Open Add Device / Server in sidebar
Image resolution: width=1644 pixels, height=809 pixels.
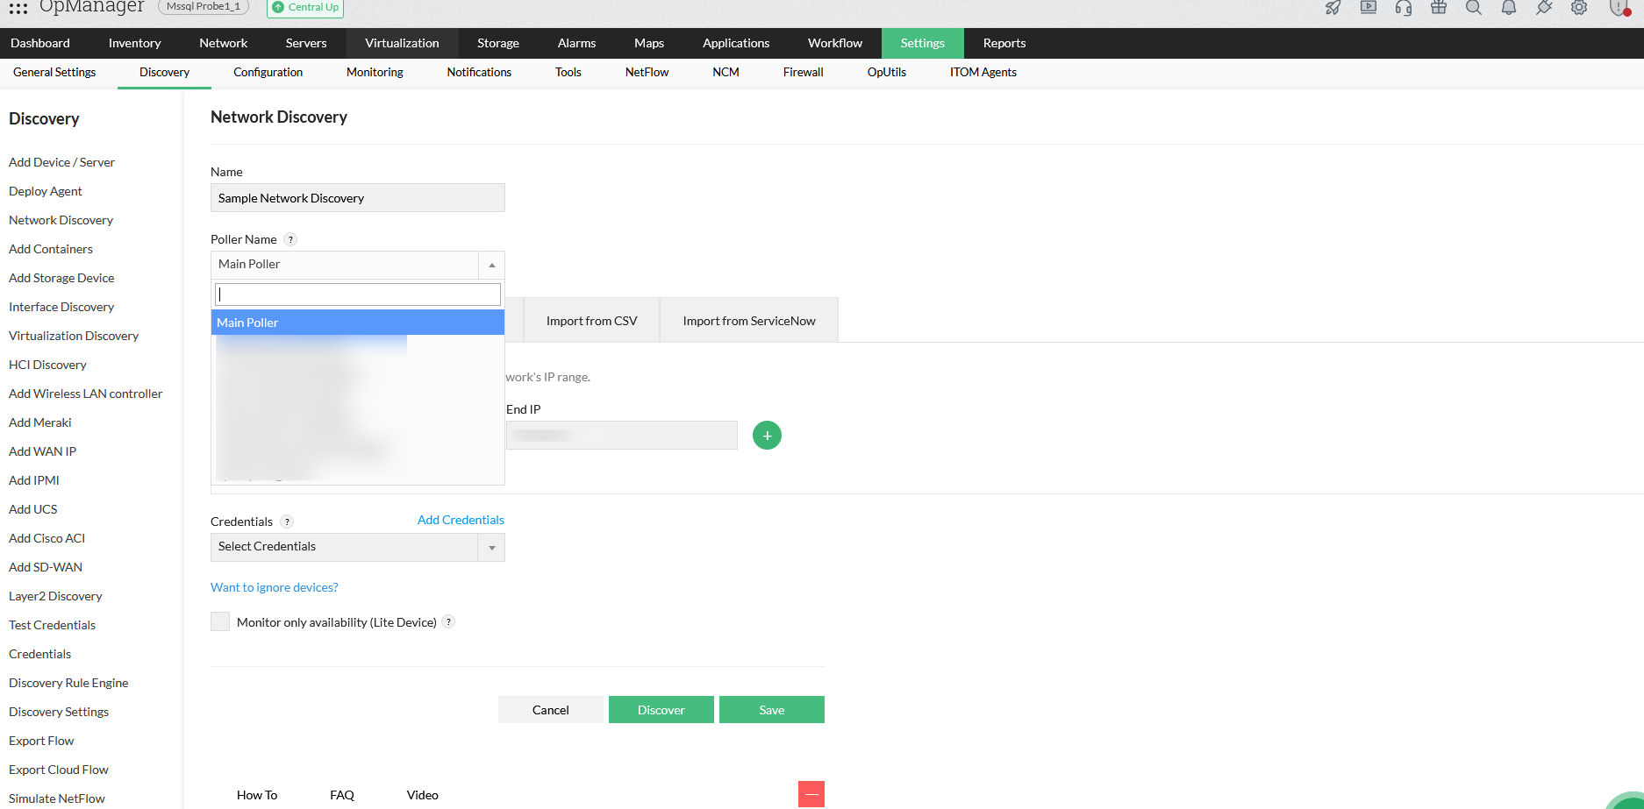pyautogui.click(x=61, y=163)
